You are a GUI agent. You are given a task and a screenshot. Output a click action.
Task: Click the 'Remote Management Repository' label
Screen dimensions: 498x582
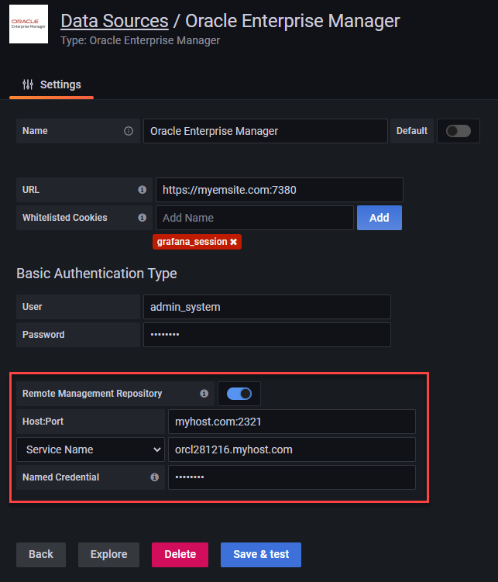point(92,394)
